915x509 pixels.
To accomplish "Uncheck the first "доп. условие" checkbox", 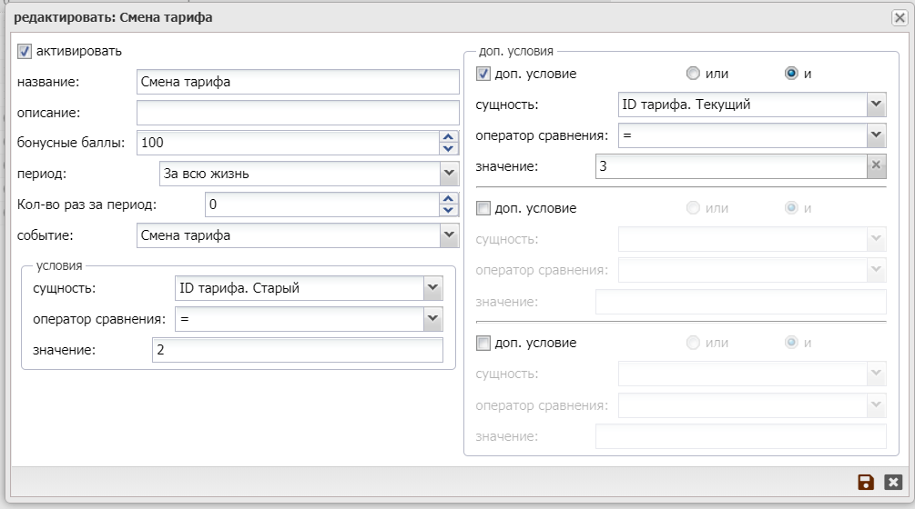I will (x=483, y=74).
